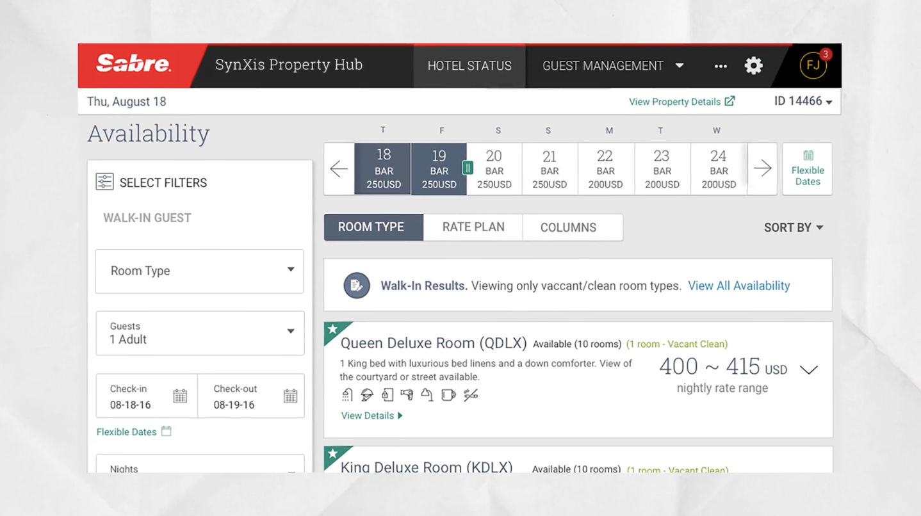Click the View Property Details link
Screen dimensions: 921x516
point(674,102)
